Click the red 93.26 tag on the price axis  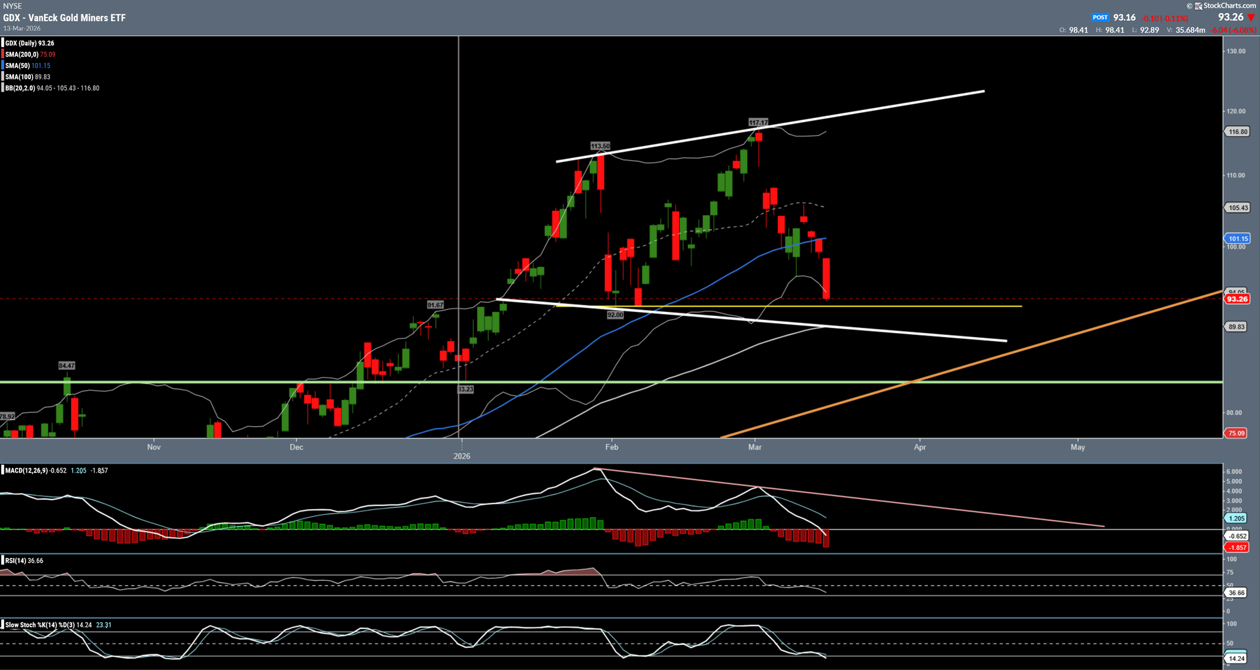tap(1237, 299)
